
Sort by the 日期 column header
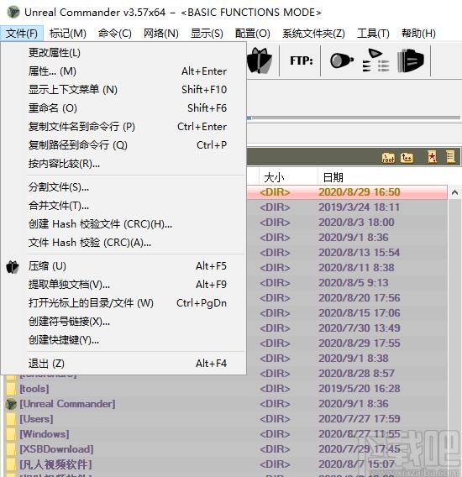382,177
